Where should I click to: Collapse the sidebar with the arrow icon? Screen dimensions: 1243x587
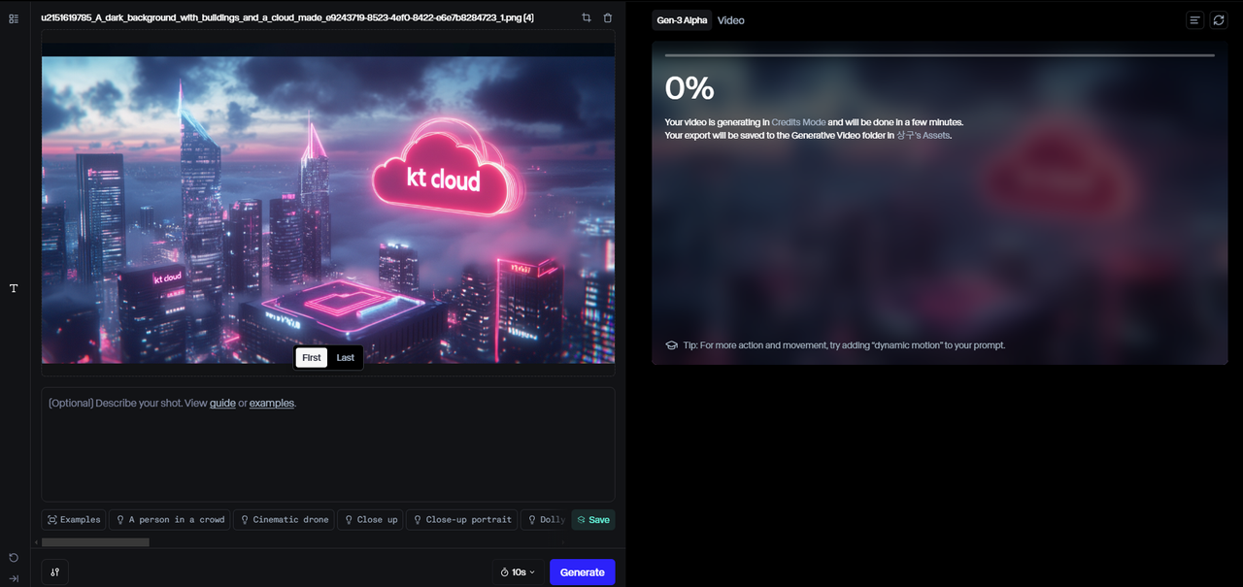point(14,578)
